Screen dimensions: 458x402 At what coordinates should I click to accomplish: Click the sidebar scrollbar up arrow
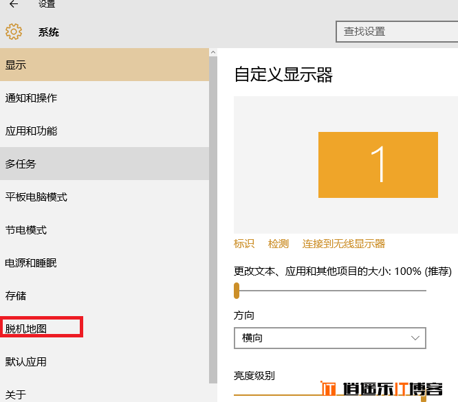click(x=213, y=52)
